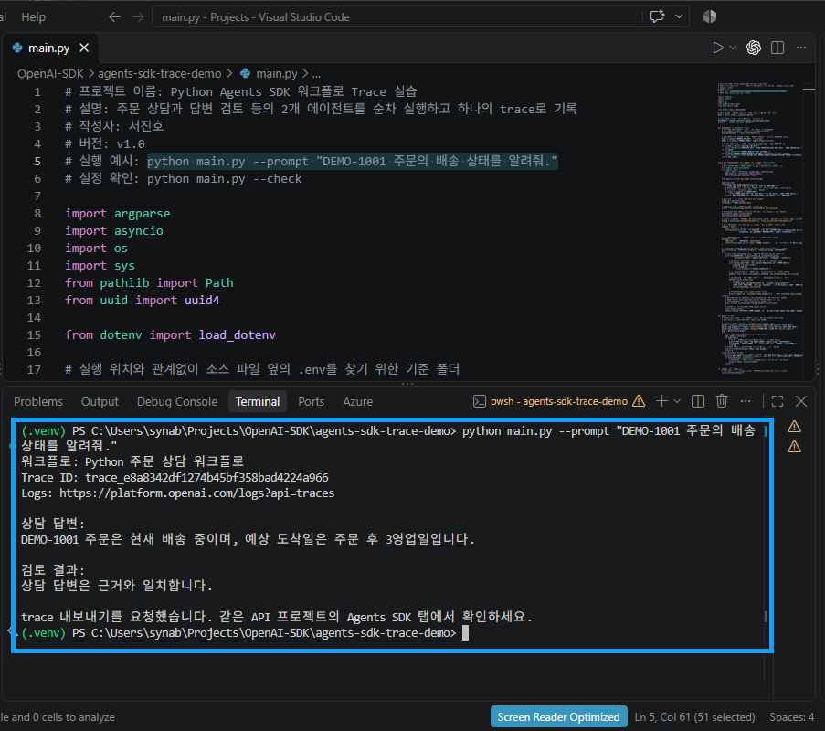The image size is (825, 731).
Task: Create a new terminal with the plus icon
Action: point(661,401)
